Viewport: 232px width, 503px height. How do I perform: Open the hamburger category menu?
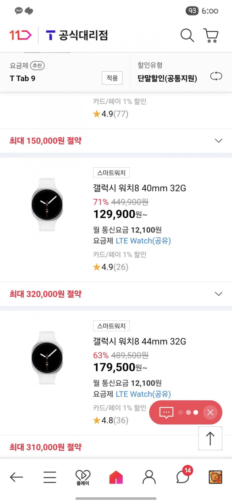(x=50, y=477)
